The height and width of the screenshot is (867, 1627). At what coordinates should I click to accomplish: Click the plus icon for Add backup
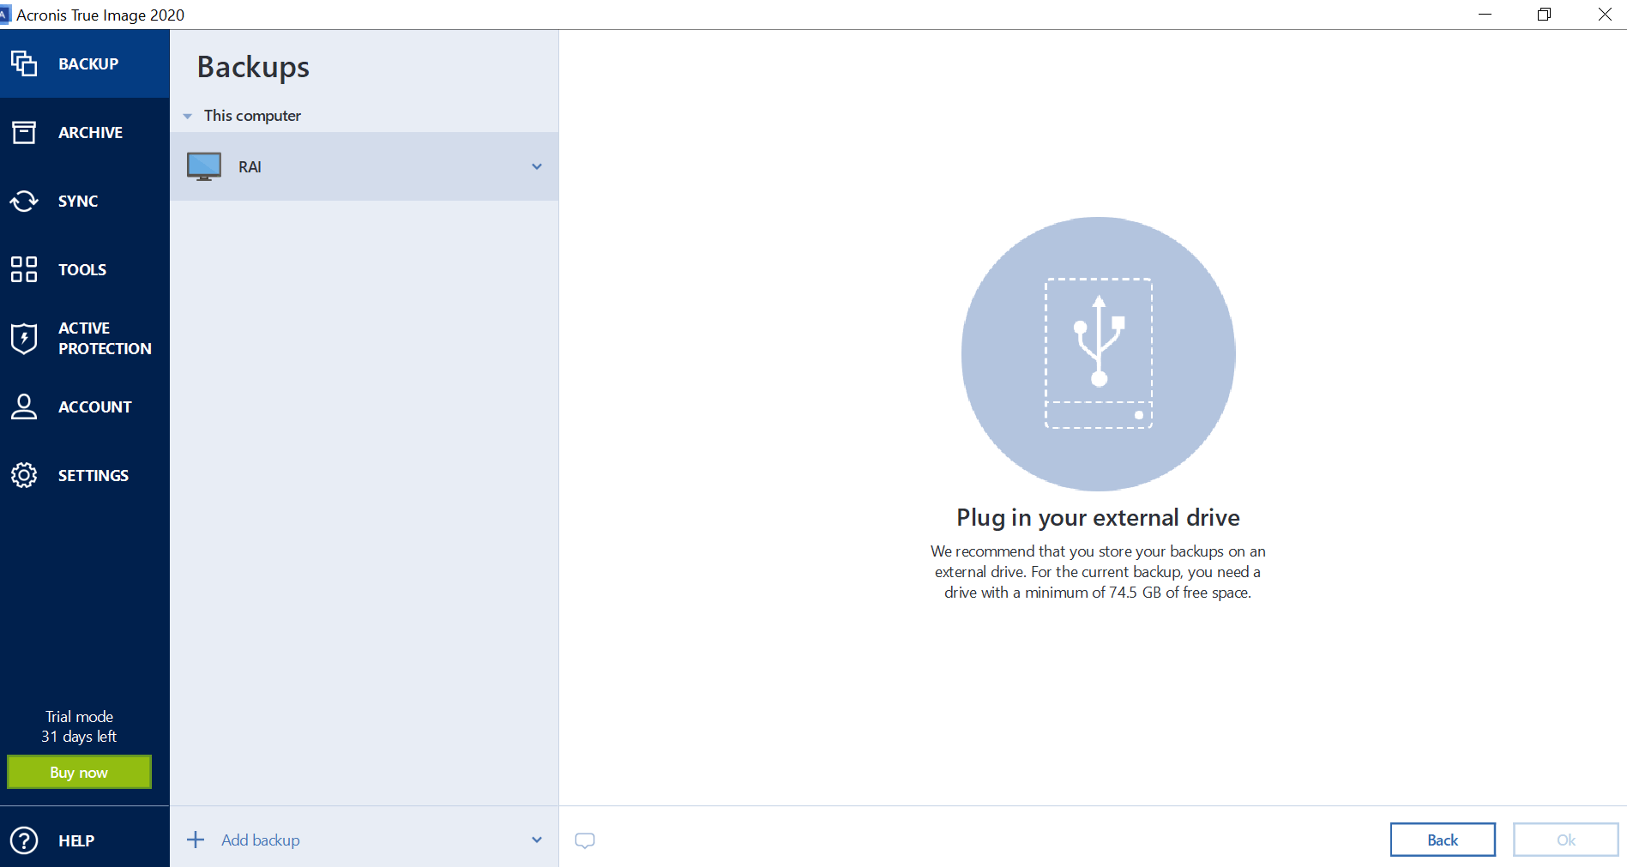(196, 840)
